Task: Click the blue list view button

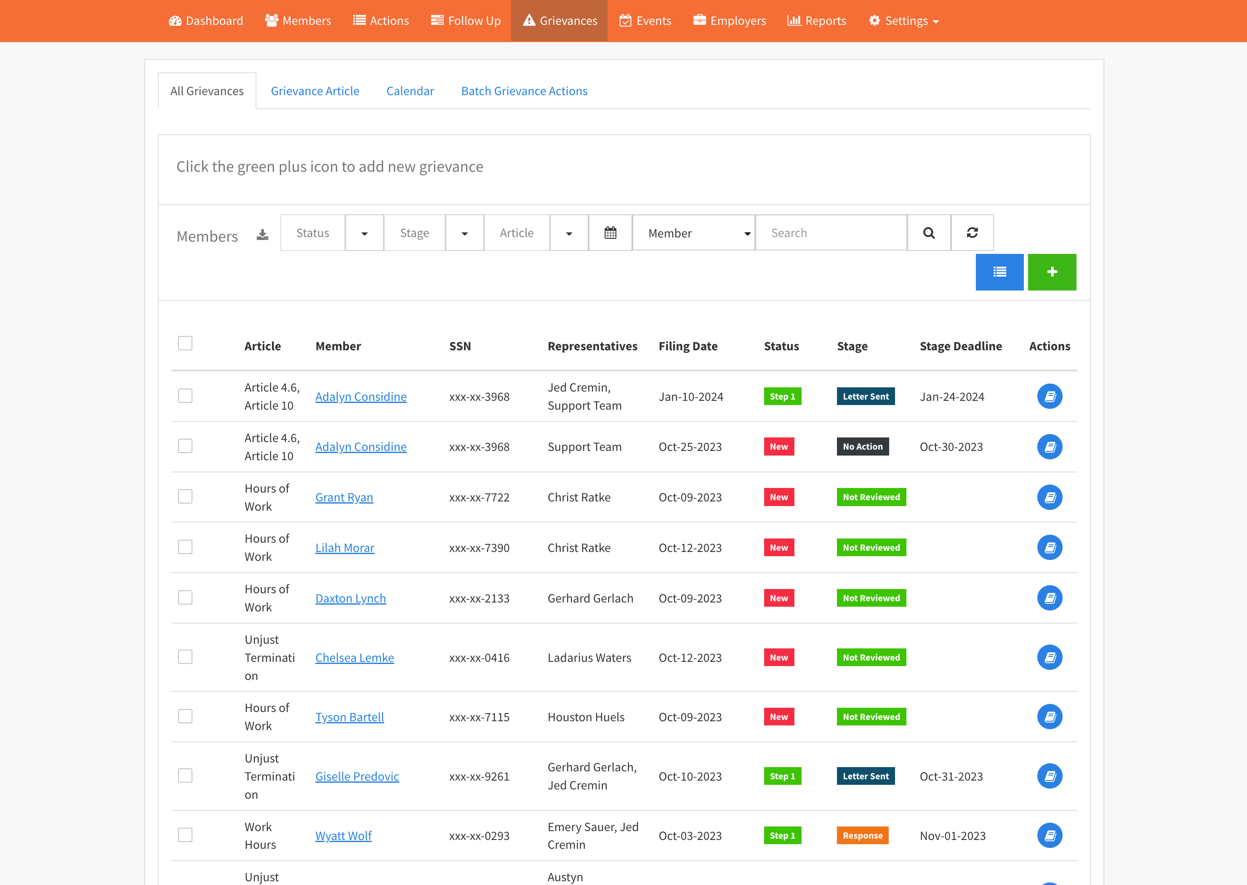Action: 1000,272
